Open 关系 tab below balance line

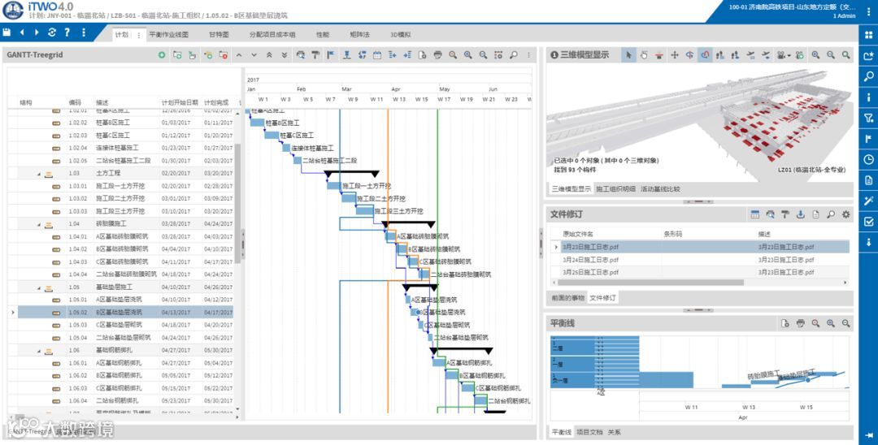[x=614, y=432]
